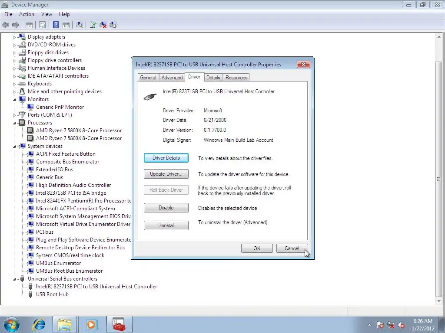Screen dimensions: 445x333
Task: Click the red toolbox taskbar icon
Action: 119,324
